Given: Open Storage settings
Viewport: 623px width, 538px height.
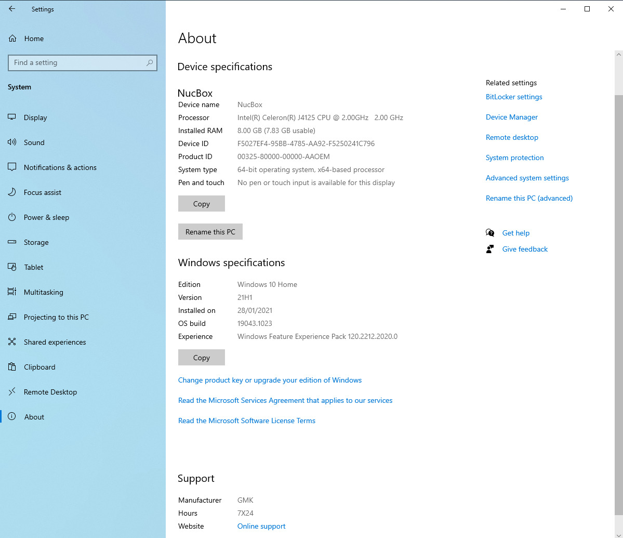Looking at the screenshot, I should point(83,242).
